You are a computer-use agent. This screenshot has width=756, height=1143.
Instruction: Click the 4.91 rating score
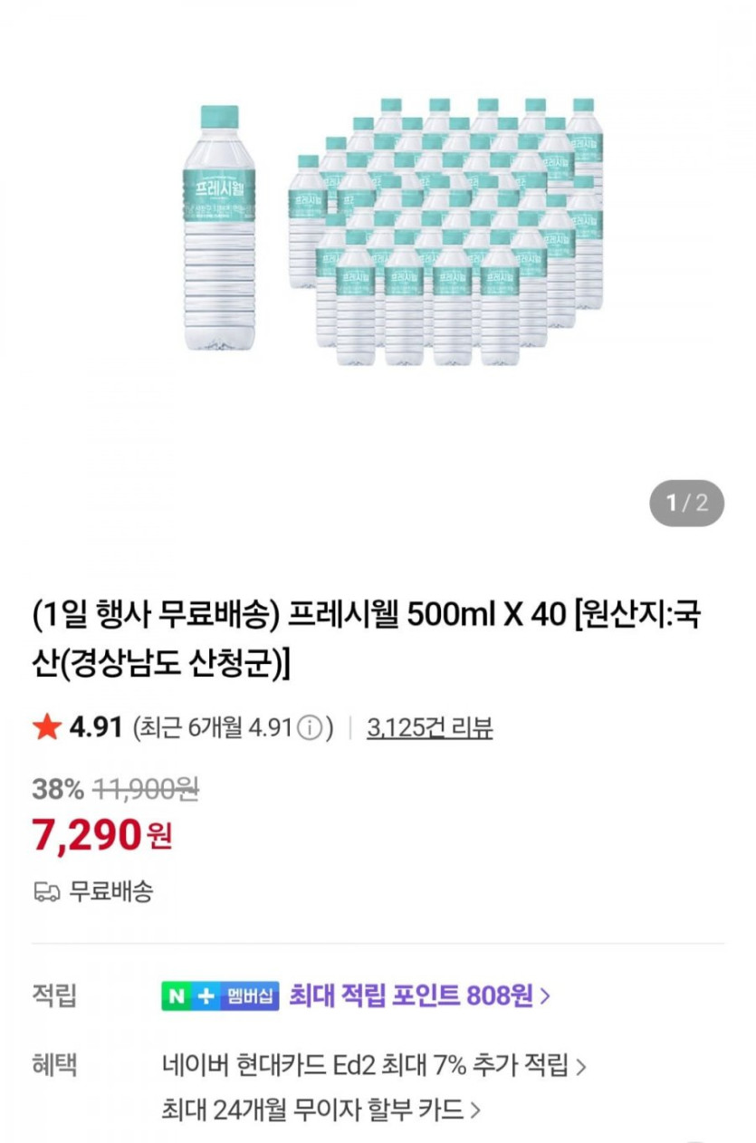point(96,727)
